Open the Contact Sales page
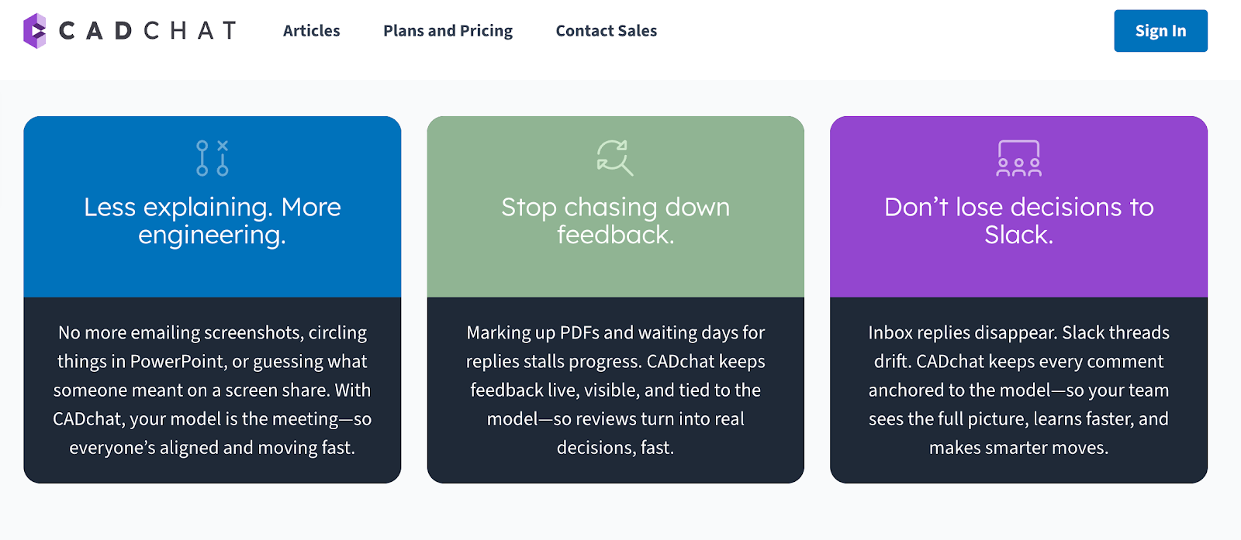The height and width of the screenshot is (540, 1241). [606, 31]
